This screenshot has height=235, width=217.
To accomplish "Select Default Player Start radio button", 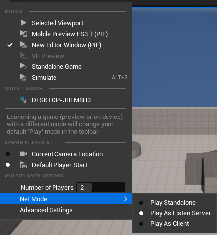I will [8, 165].
